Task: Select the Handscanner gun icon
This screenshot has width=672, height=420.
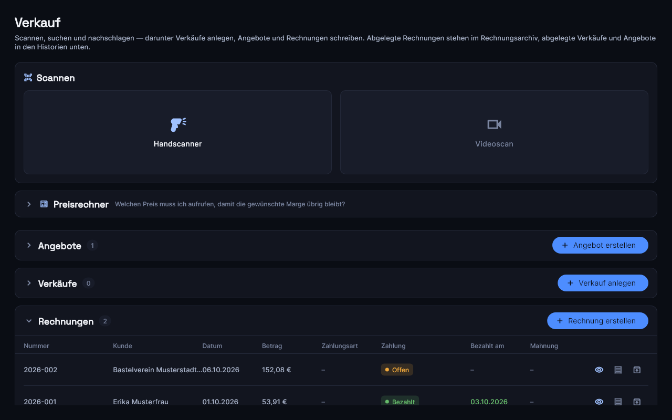Action: [178, 124]
